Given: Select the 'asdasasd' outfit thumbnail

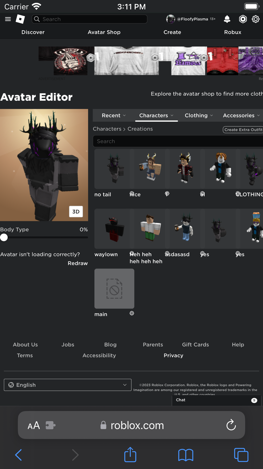Looking at the screenshot, I should 185,229.
